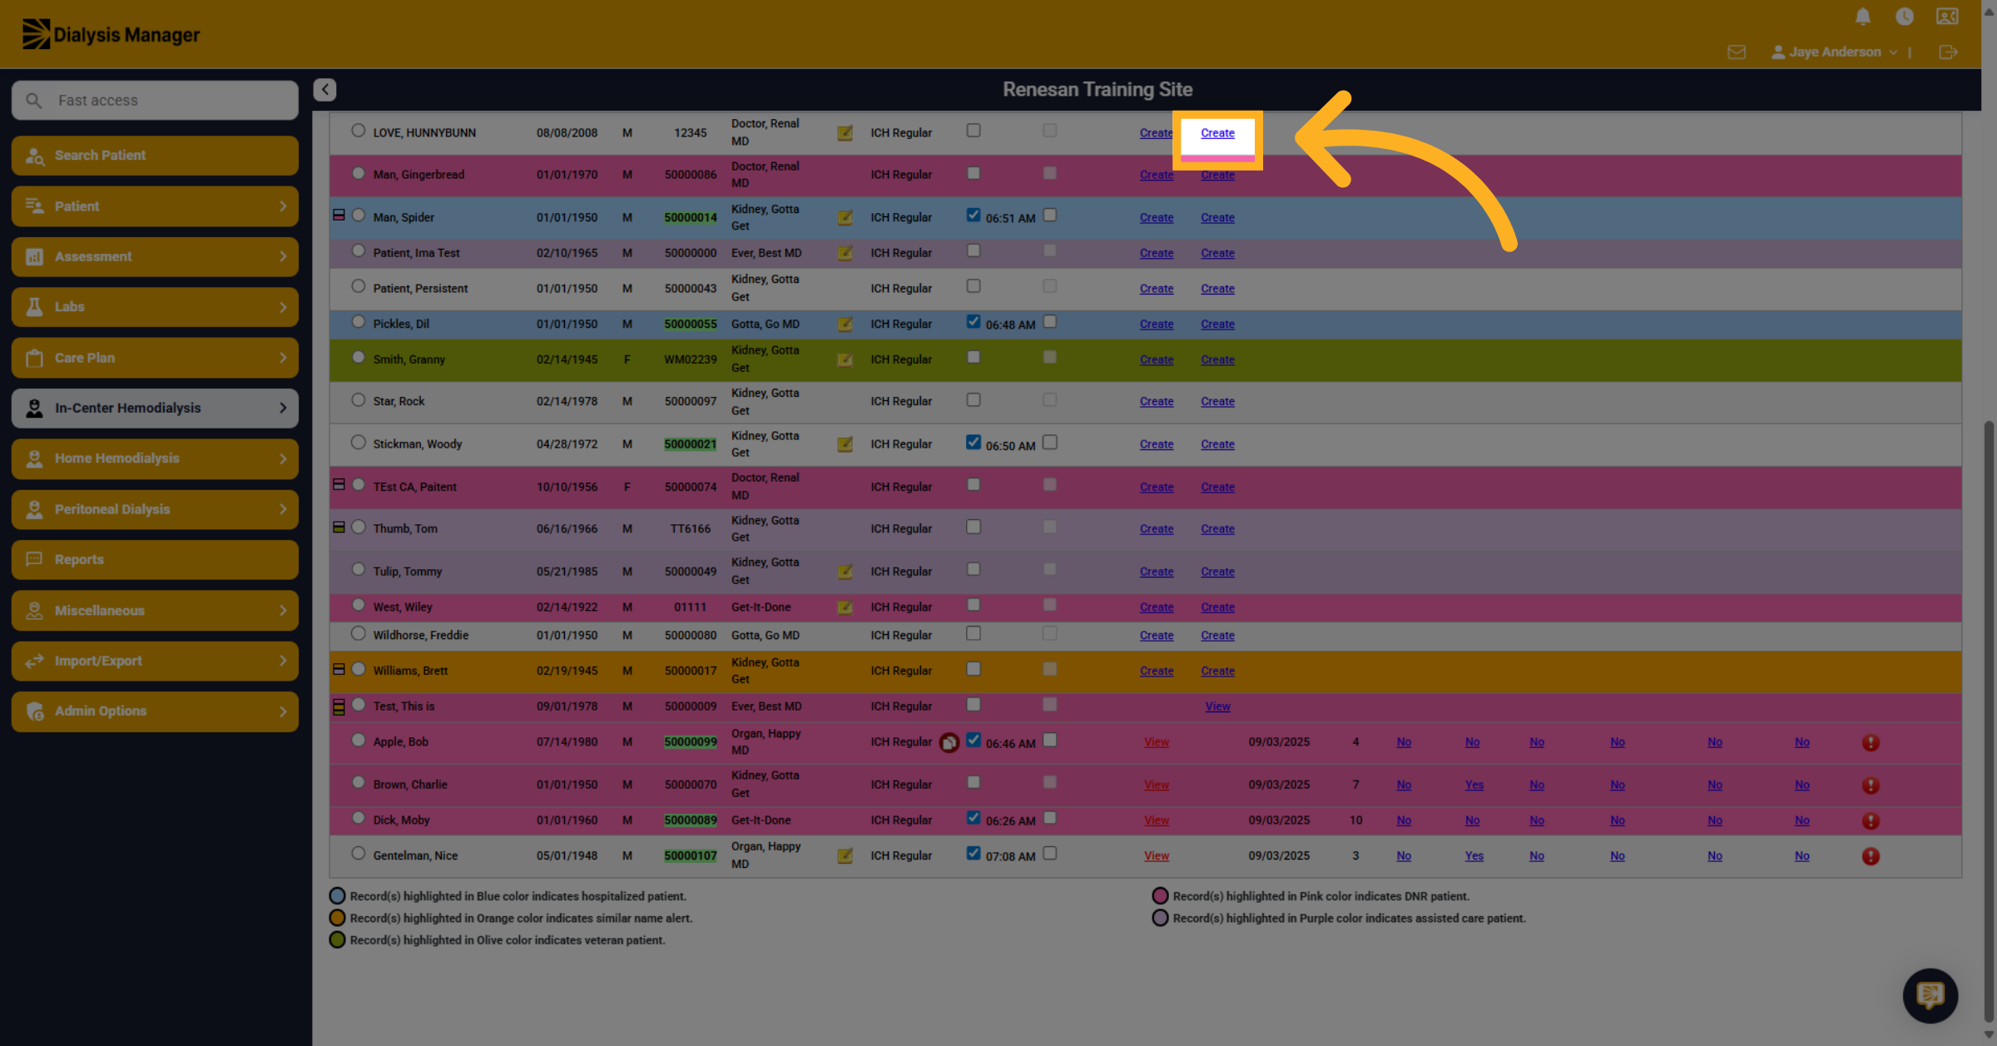Screen dimensions: 1997x1046
Task: Select the radio button for LOVE, HUNNYBUNN
Action: coord(358,131)
